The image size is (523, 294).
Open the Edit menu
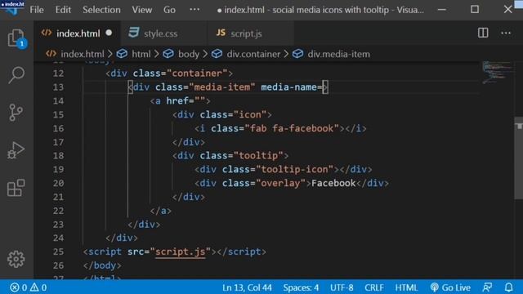point(63,10)
